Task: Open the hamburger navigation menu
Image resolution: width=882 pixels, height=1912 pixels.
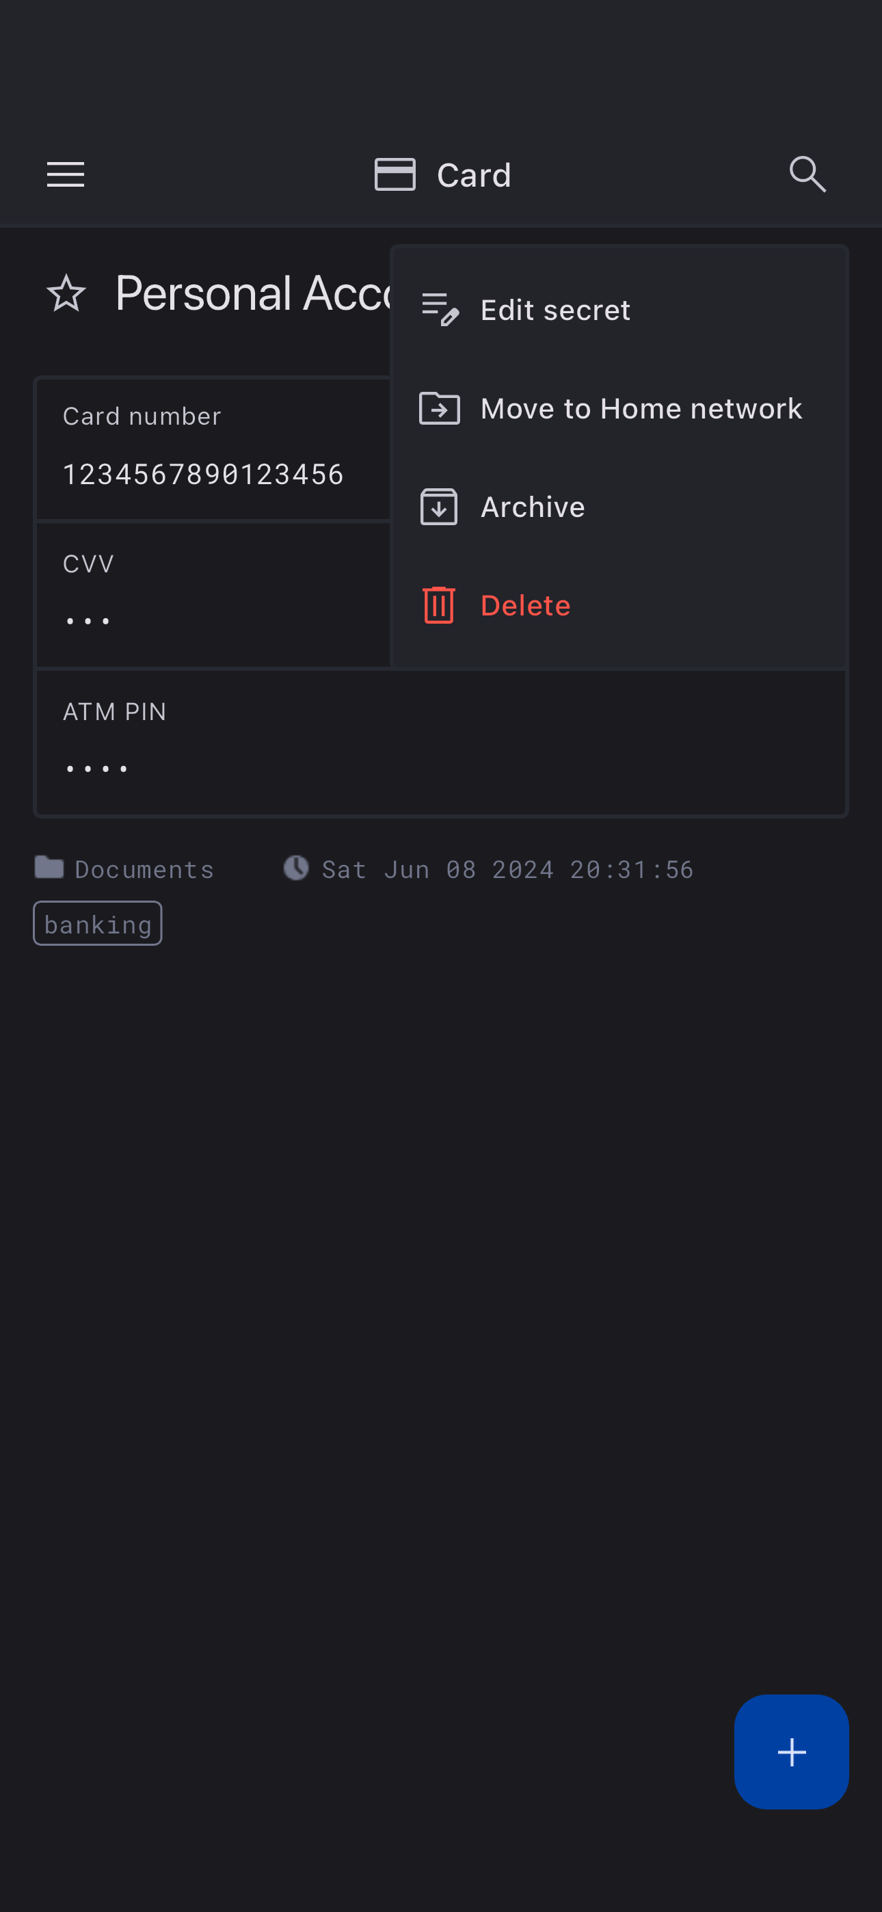Action: (66, 175)
